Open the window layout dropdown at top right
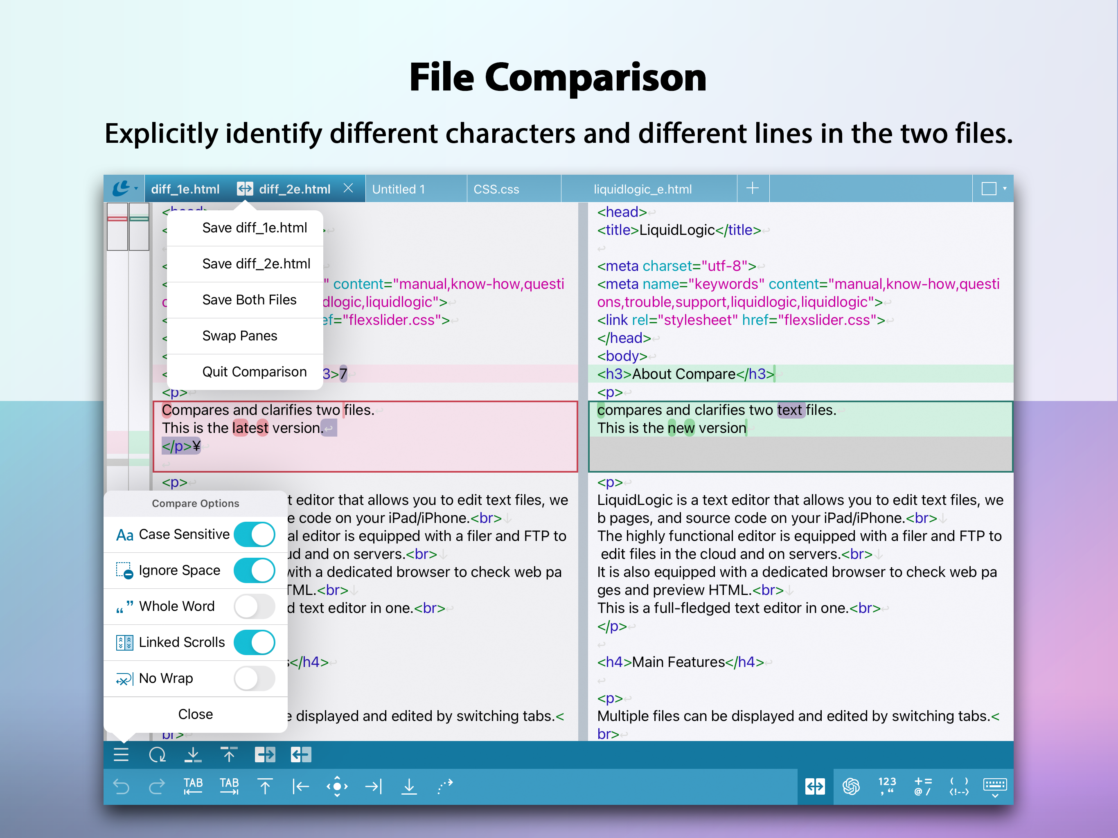The height and width of the screenshot is (838, 1118). click(x=993, y=189)
